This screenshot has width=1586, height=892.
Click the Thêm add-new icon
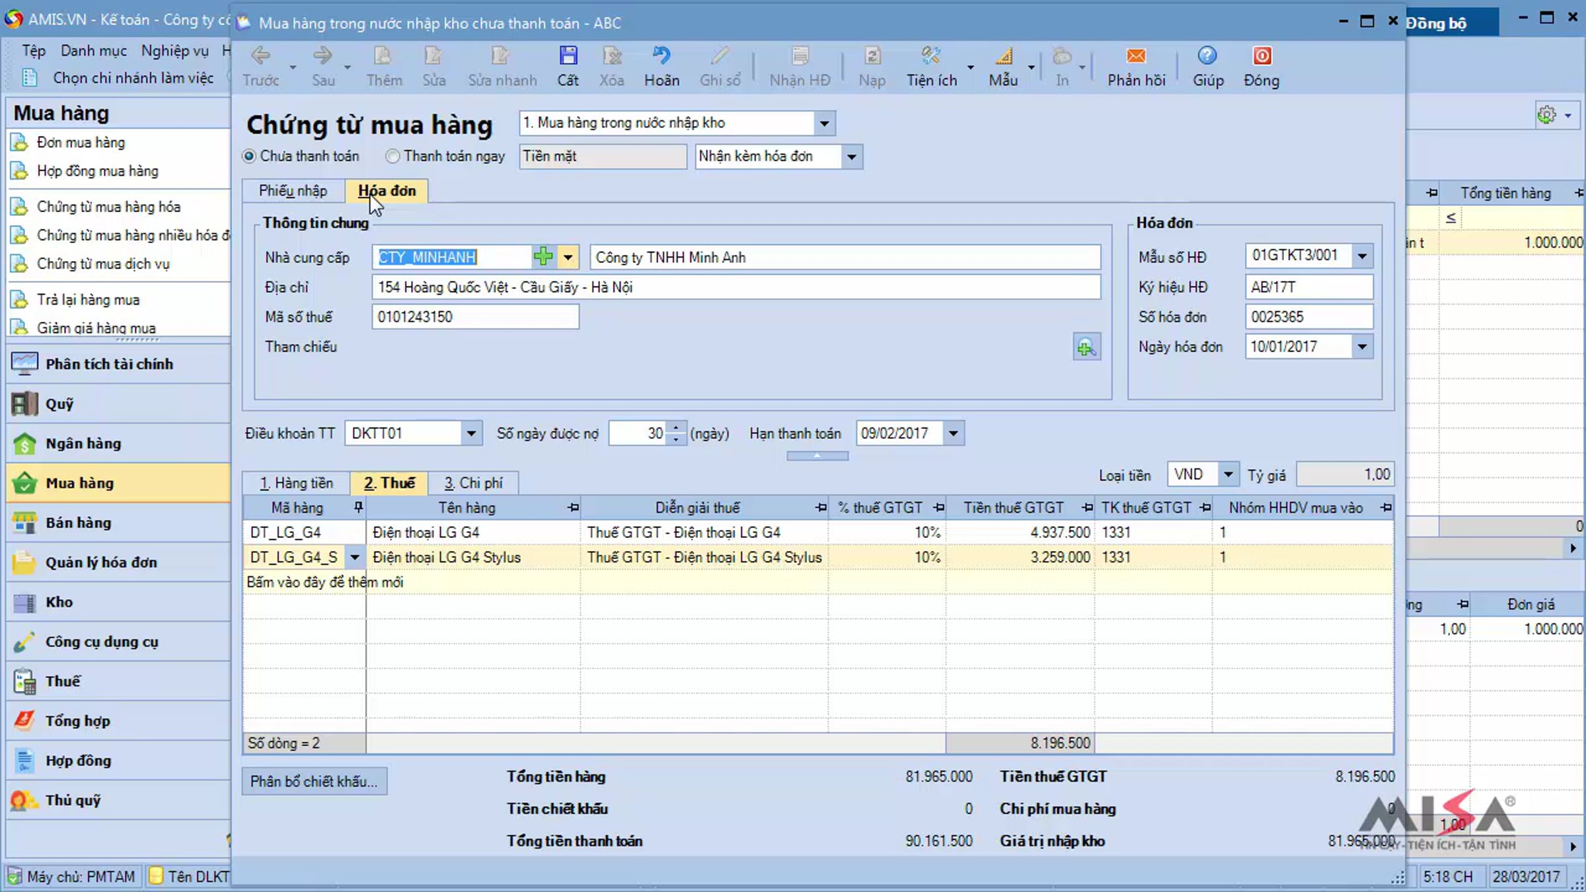tap(383, 56)
